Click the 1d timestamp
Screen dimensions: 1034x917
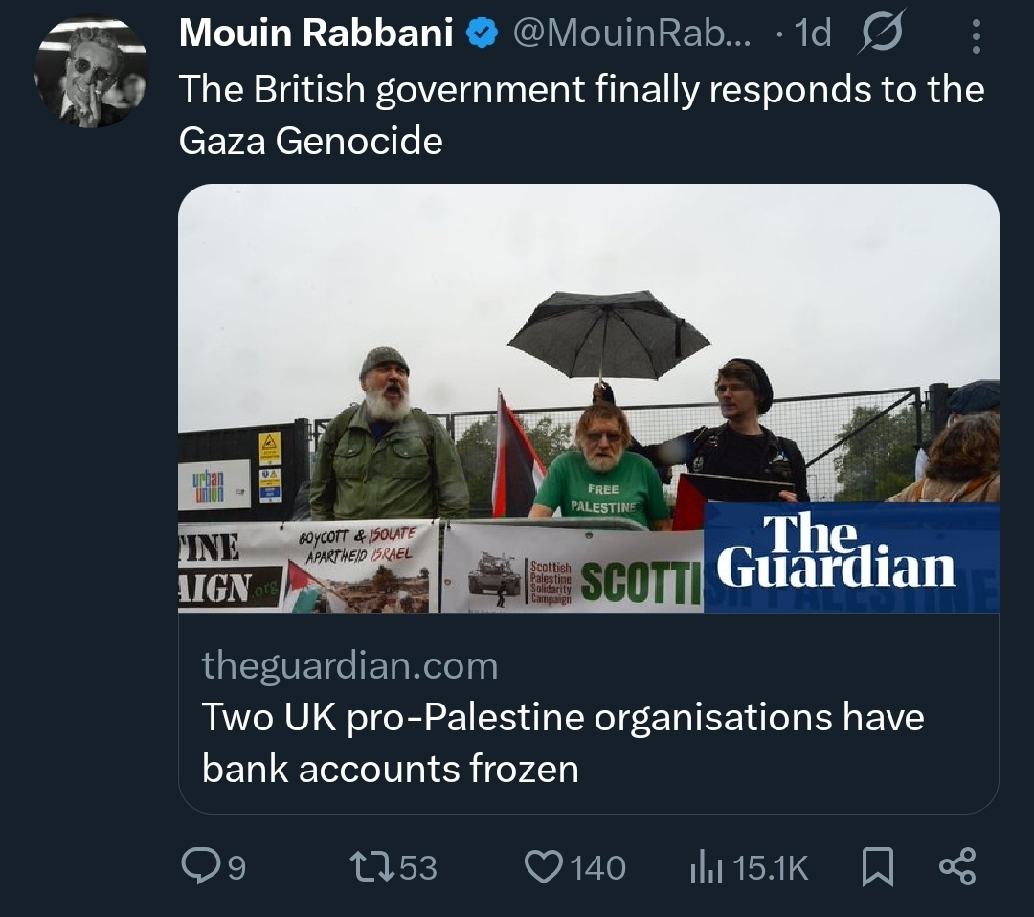814,34
